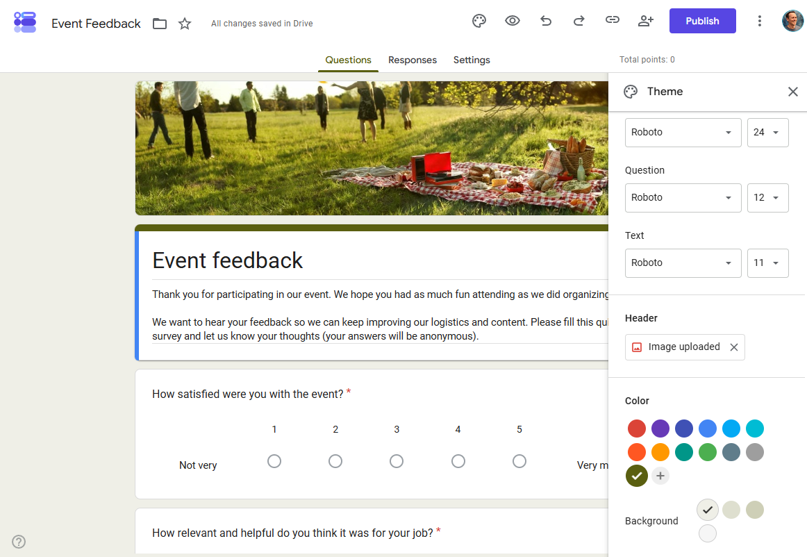
Task: Open the Google account avatar
Action: 792,21
